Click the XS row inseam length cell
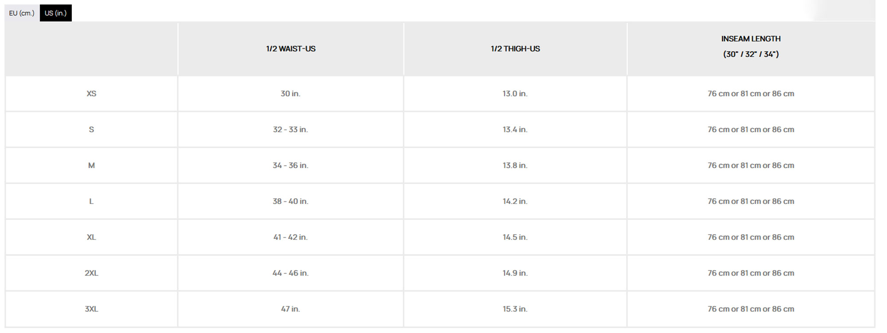 750,94
